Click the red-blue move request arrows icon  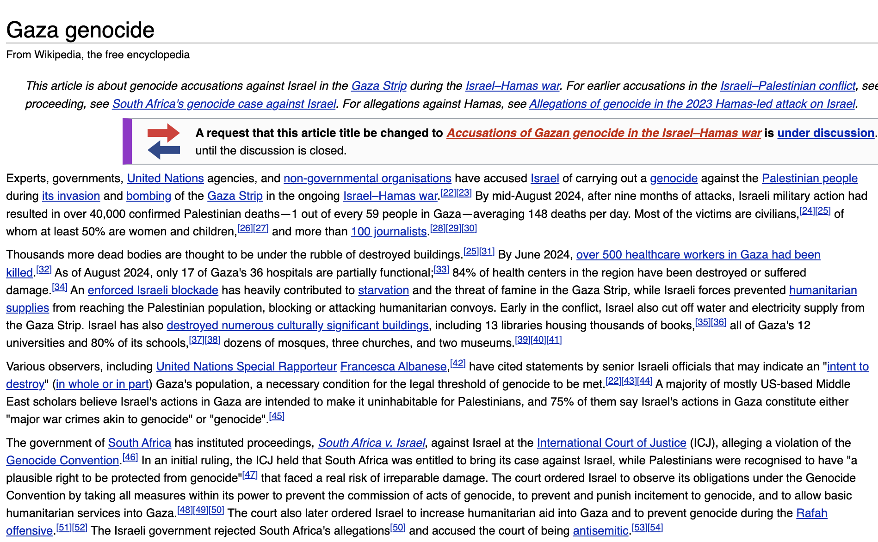point(164,142)
